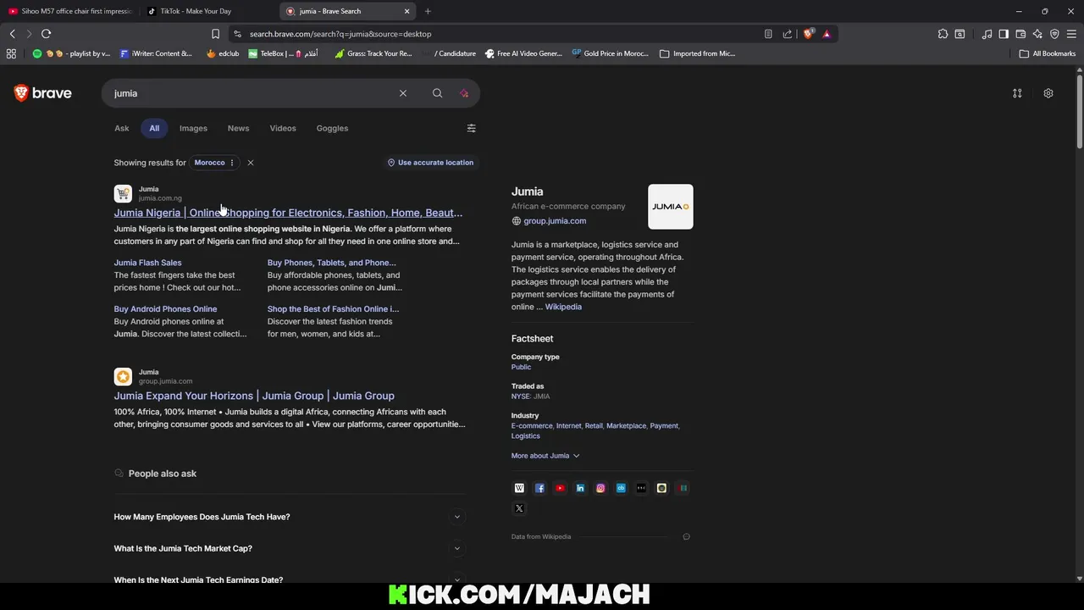Screen dimensions: 1084x610
Task: Open the Morocco region options dropdown
Action: 231,163
